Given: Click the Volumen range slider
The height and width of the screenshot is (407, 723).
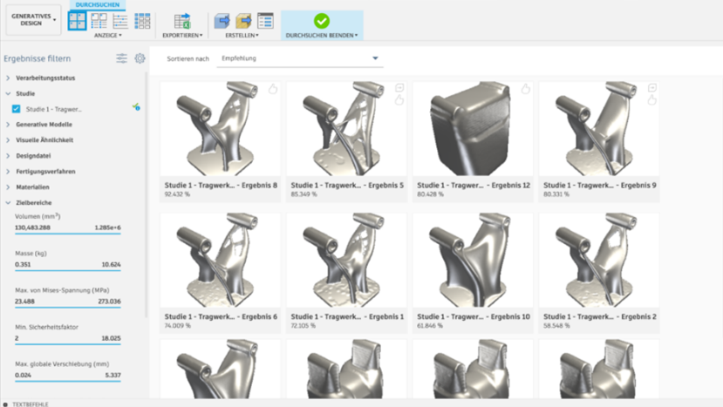Looking at the screenshot, I should tap(68, 234).
